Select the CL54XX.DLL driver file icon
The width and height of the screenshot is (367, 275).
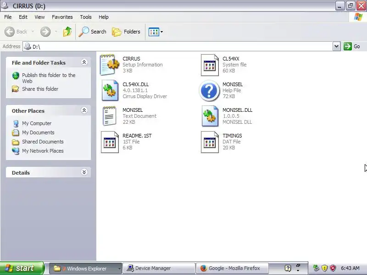110,90
